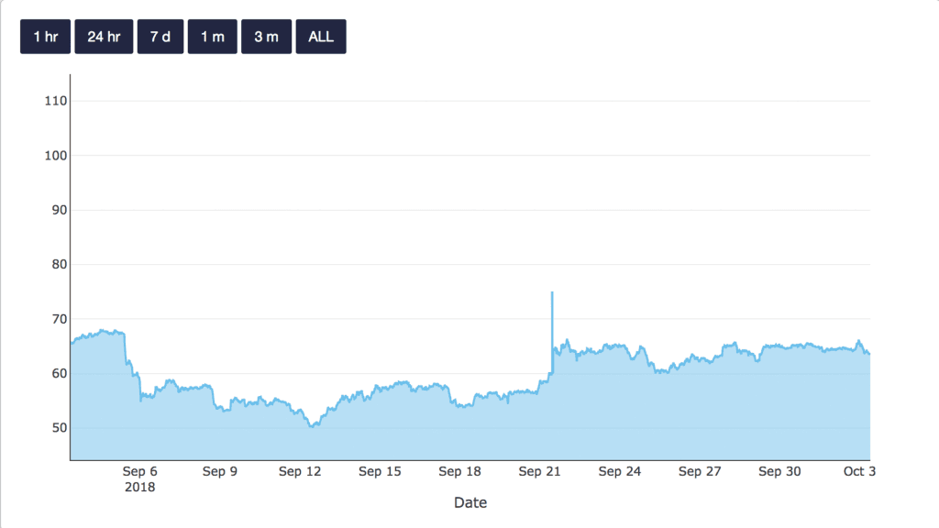939x528 pixels.
Task: Click the Sep 9 date label
Action: [x=220, y=472]
